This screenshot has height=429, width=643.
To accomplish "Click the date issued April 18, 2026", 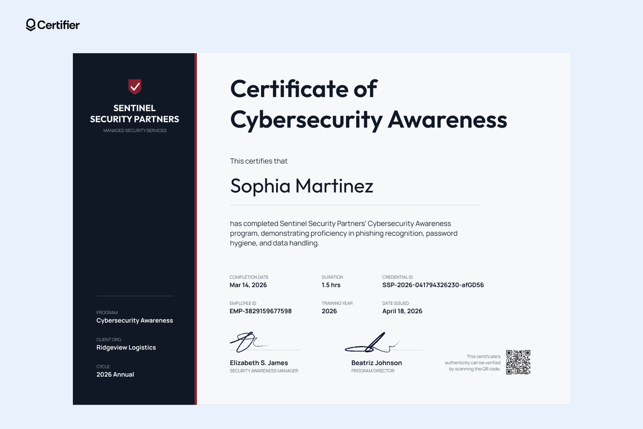I will (x=402, y=311).
